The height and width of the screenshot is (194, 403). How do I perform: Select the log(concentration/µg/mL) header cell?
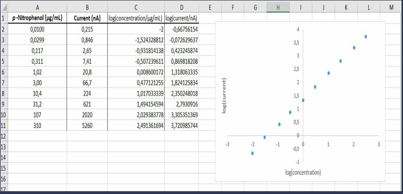(x=136, y=19)
